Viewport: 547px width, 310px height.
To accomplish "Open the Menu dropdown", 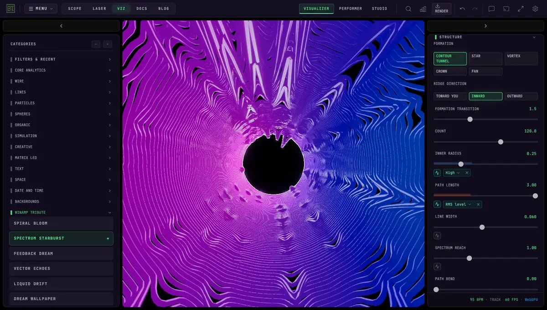I will tap(41, 9).
